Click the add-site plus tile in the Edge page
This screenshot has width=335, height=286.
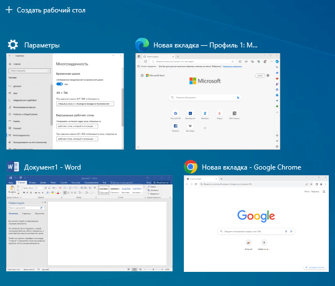point(205,128)
